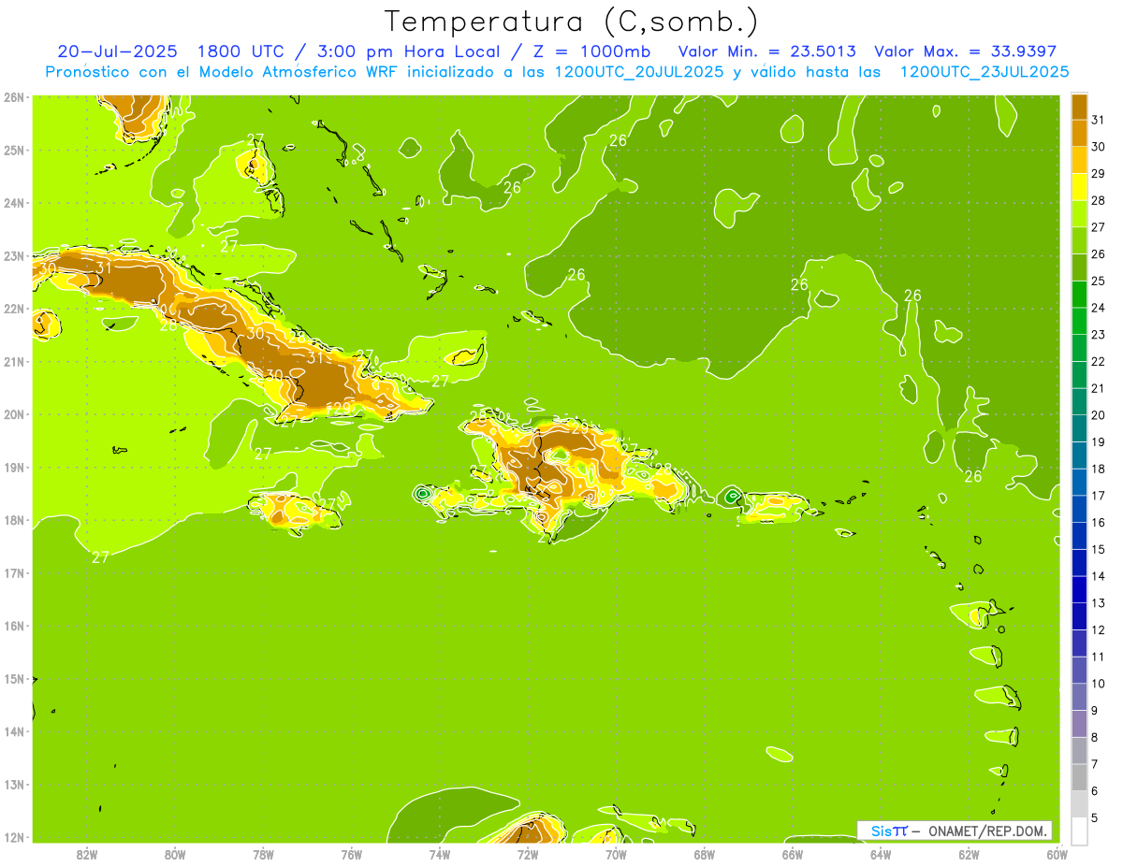This screenshot has height=867, width=1123.
Task: Click the 31 label on color scale
Action: click(1099, 120)
